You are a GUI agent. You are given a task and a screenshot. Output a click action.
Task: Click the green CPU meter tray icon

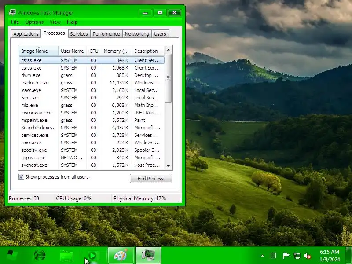(273, 256)
